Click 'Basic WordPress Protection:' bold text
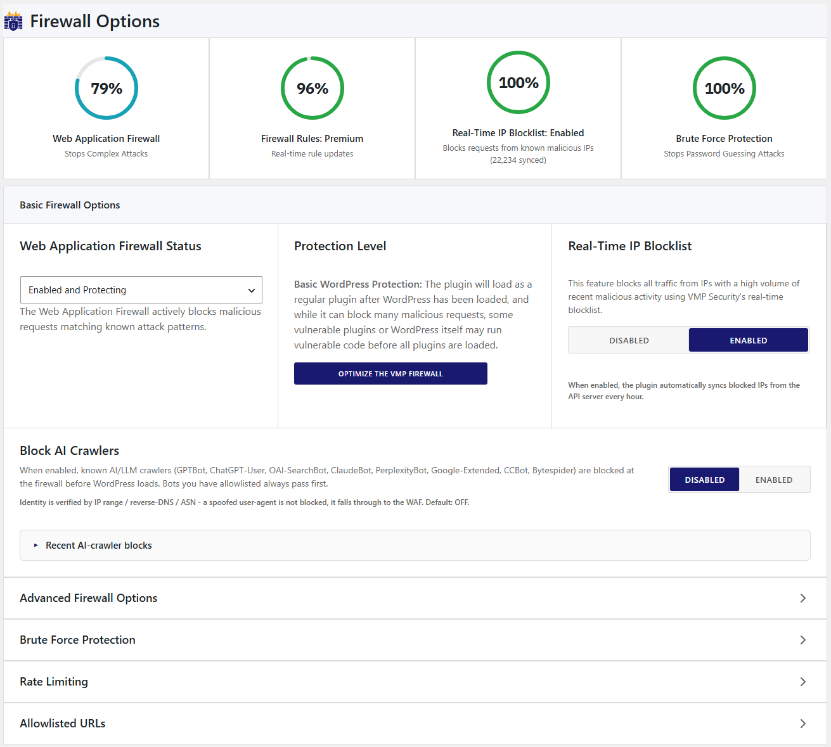831x747 pixels. click(x=358, y=284)
